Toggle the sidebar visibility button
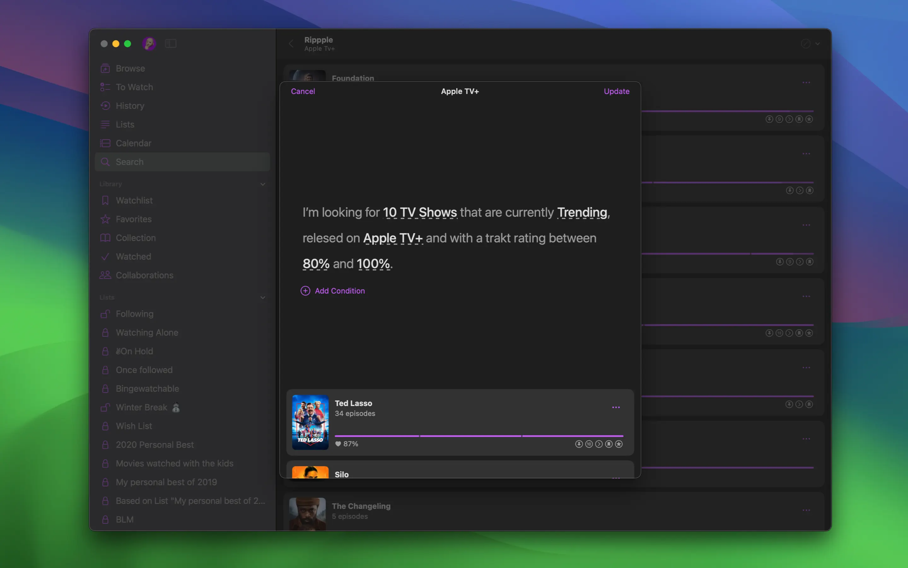The width and height of the screenshot is (908, 568). pyautogui.click(x=171, y=44)
